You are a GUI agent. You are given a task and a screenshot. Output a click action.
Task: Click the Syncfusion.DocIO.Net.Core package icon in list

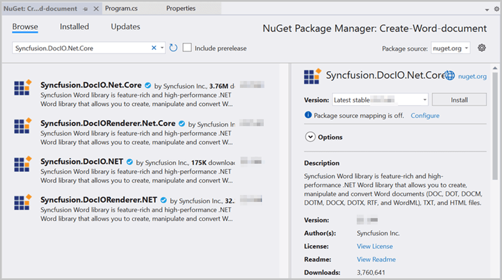(22, 87)
